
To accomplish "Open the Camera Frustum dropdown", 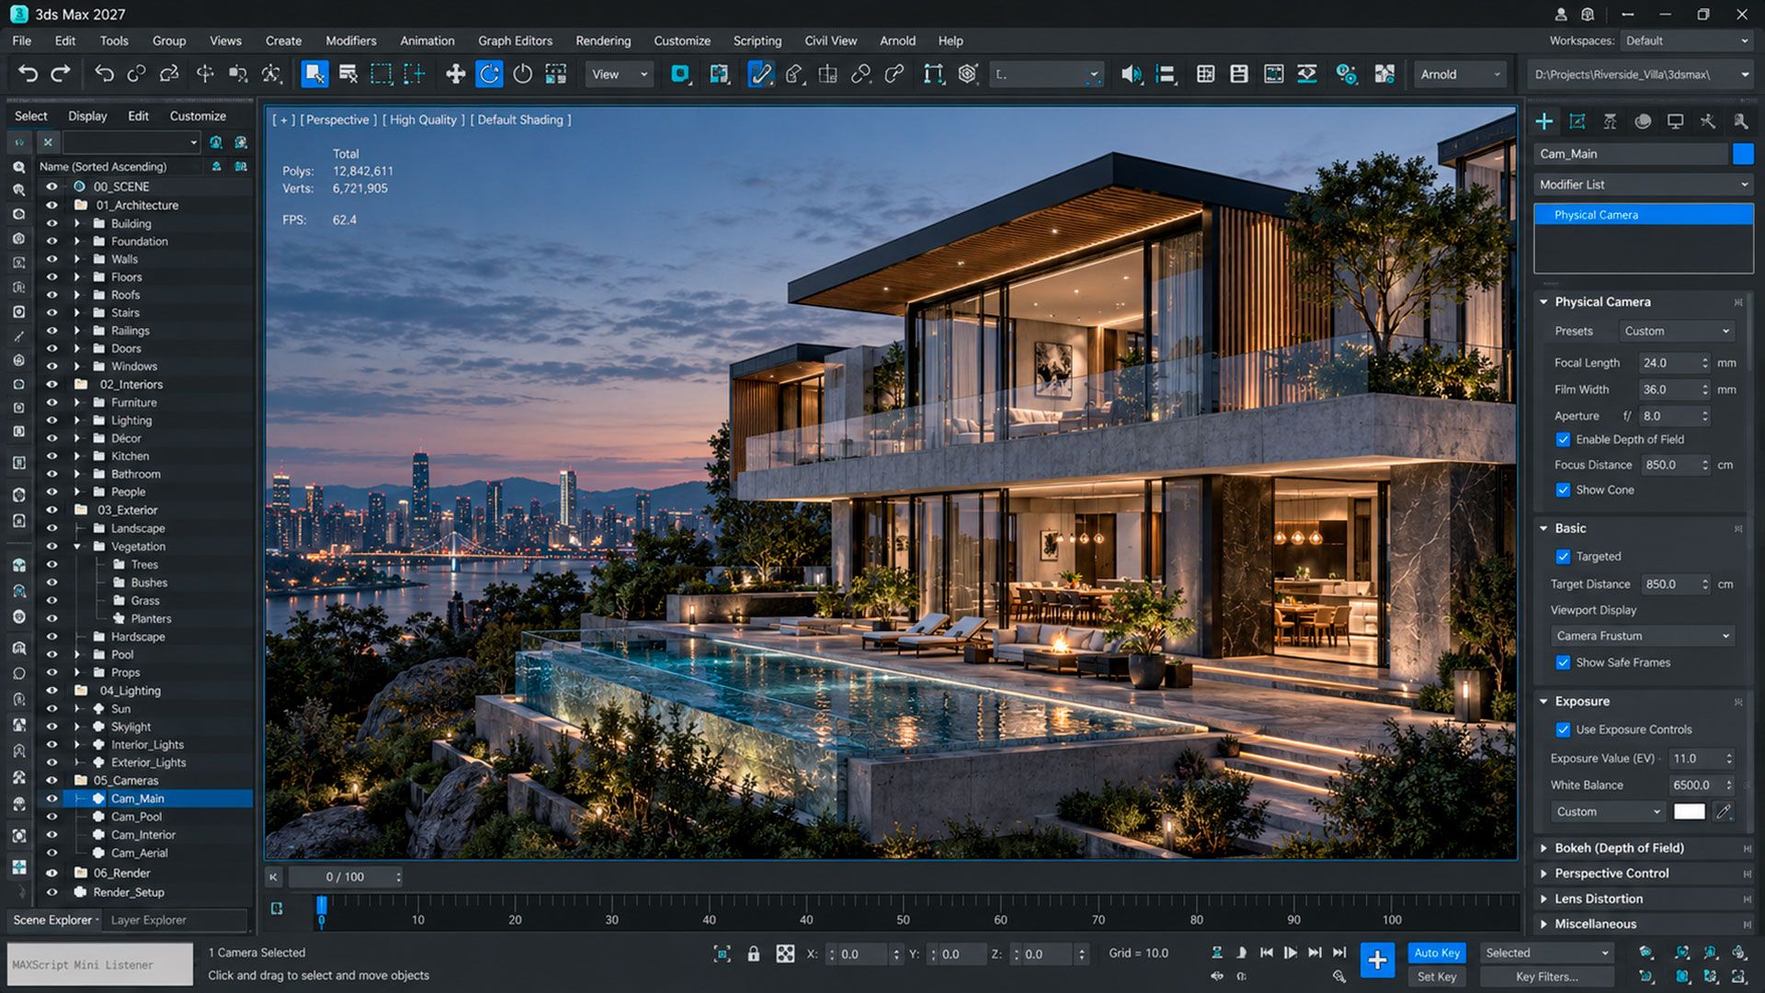I will (1643, 636).
